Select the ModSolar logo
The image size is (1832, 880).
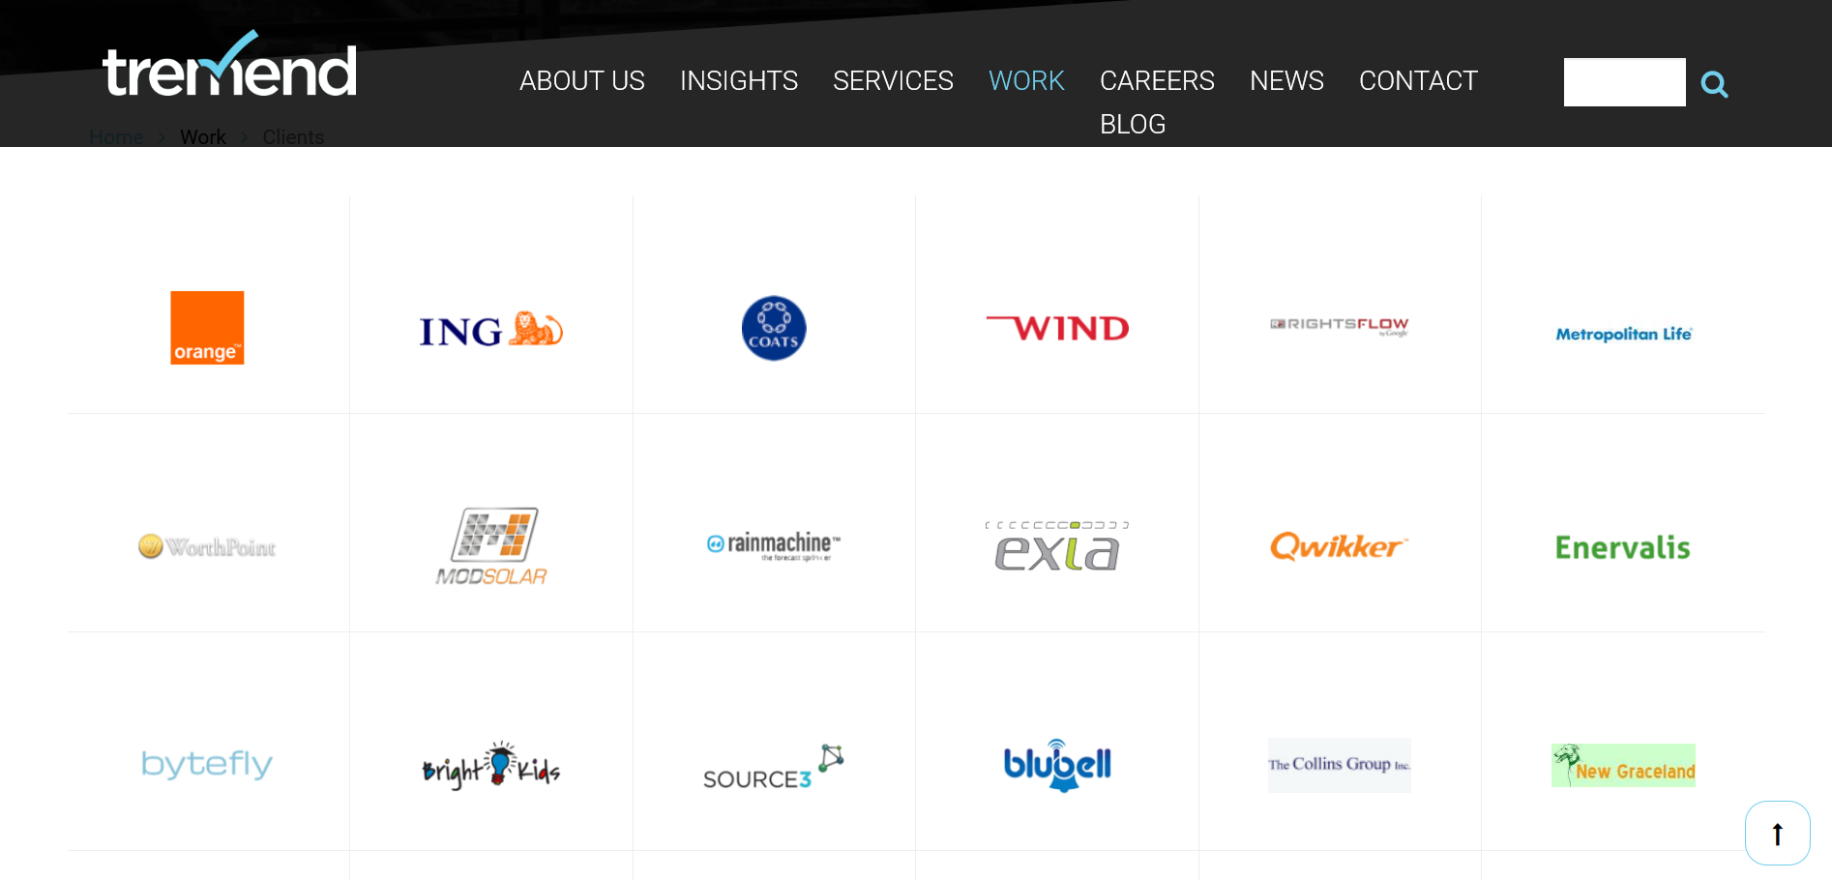490,546
